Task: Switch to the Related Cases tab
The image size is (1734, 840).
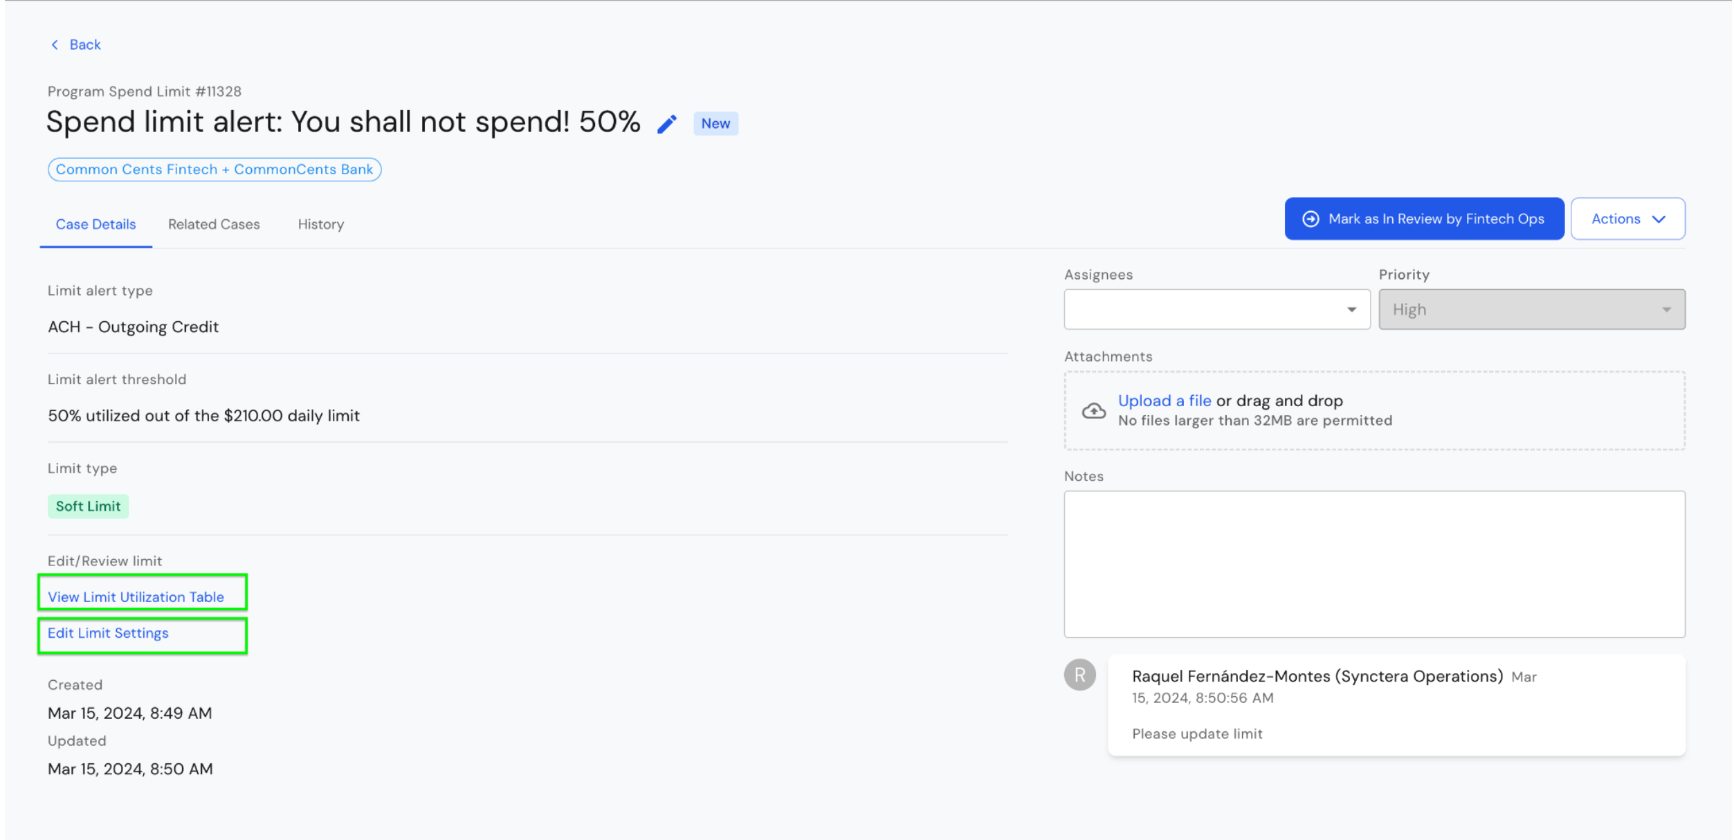Action: 214,224
